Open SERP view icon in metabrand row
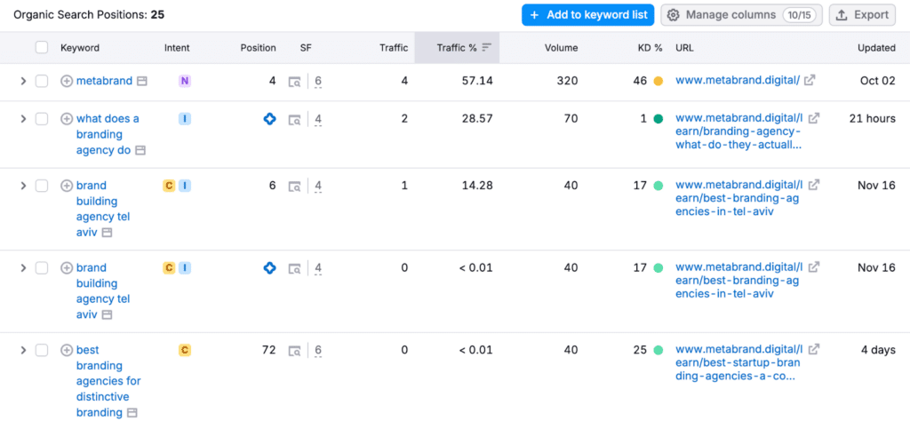Screen dimensions: 910x429 pyautogui.click(x=295, y=82)
